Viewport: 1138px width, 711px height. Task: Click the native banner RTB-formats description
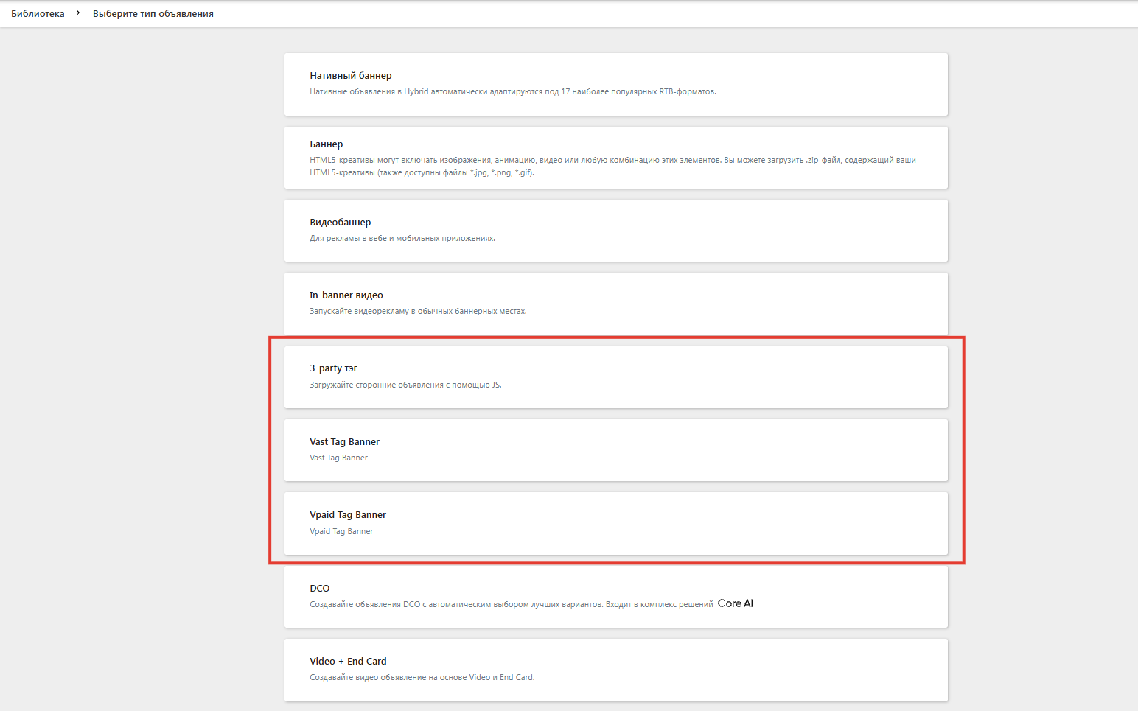[512, 92]
